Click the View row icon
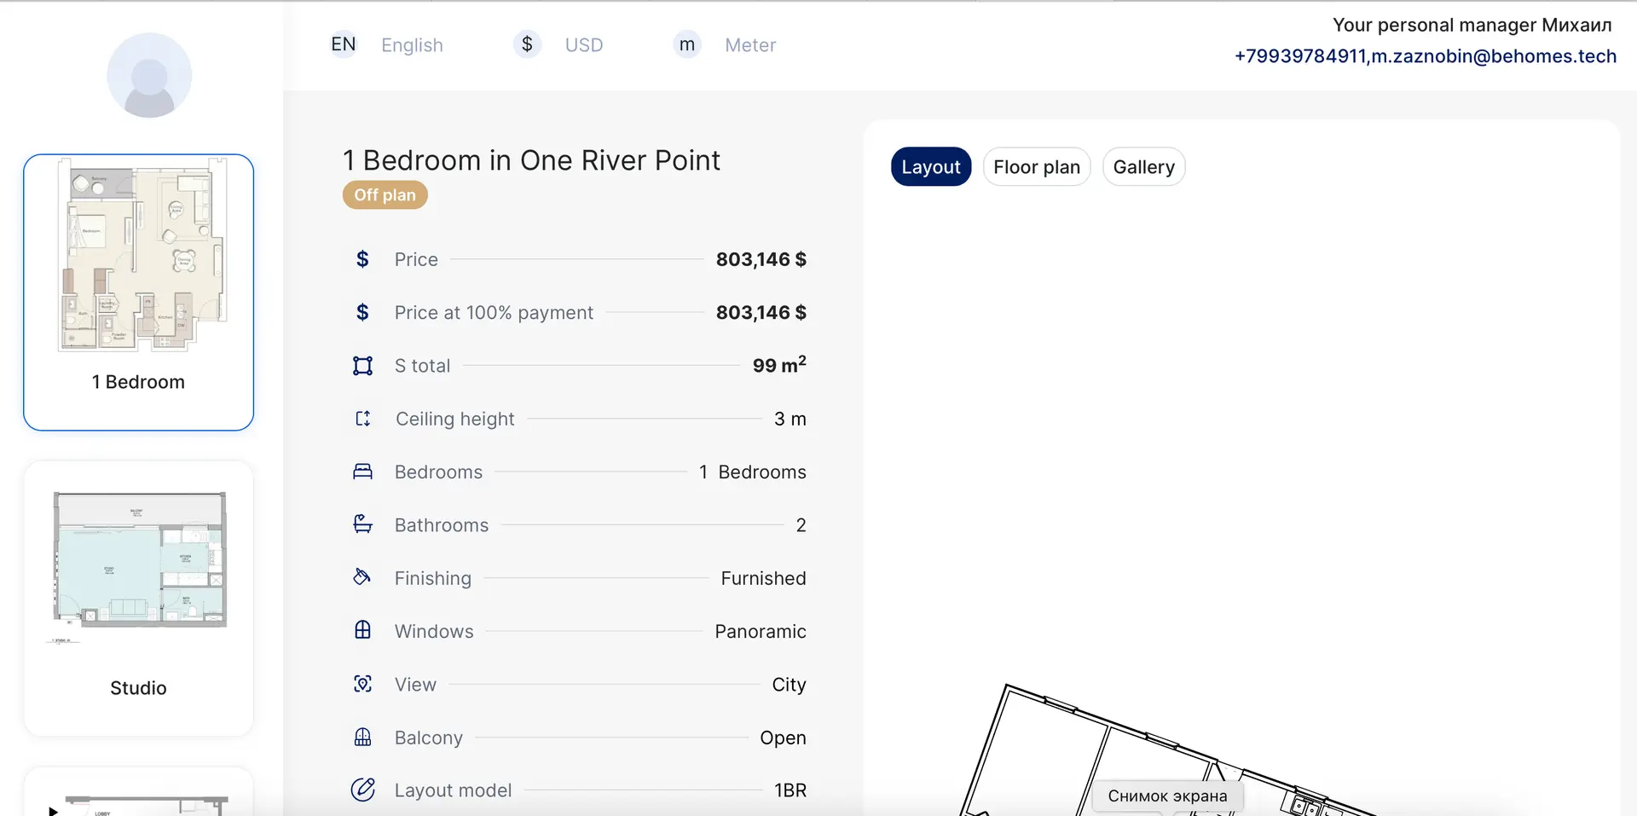1637x816 pixels. point(362,684)
